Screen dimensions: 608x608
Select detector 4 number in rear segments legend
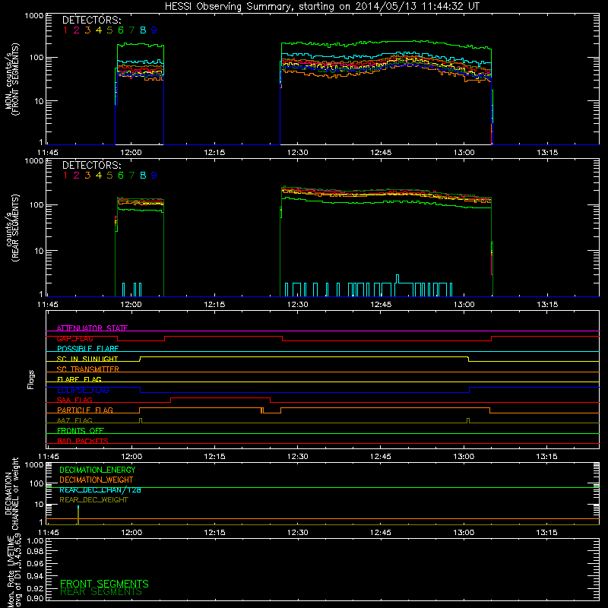coord(99,176)
